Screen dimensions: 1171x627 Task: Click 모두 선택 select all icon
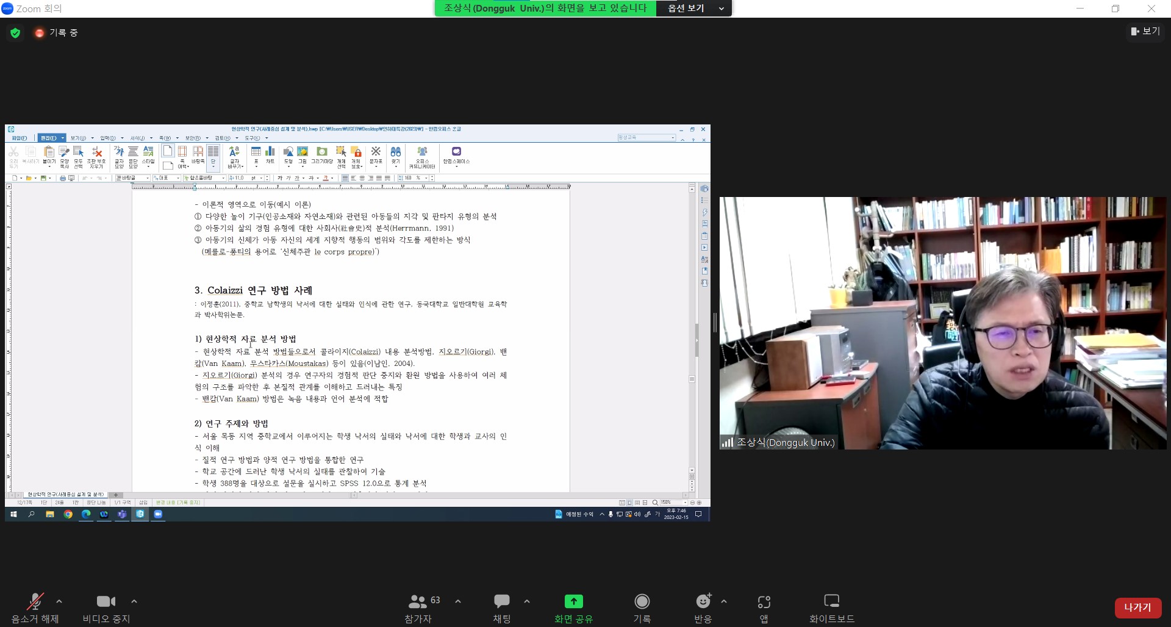click(79, 157)
